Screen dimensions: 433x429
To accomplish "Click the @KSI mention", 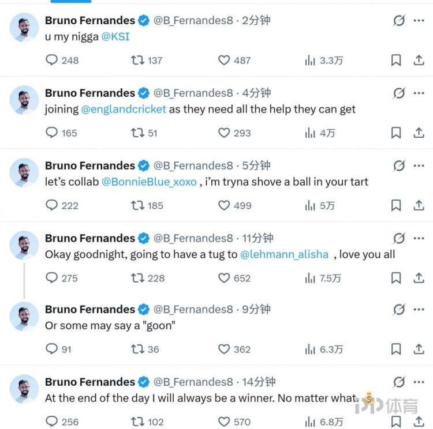I will [x=115, y=36].
